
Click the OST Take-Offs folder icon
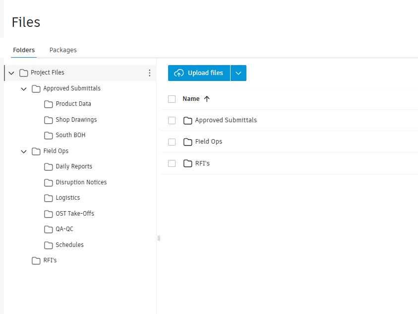(48, 214)
